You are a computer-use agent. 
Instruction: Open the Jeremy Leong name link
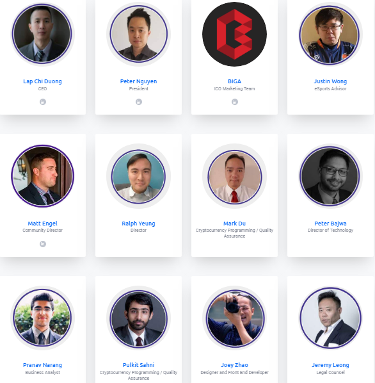coord(330,365)
